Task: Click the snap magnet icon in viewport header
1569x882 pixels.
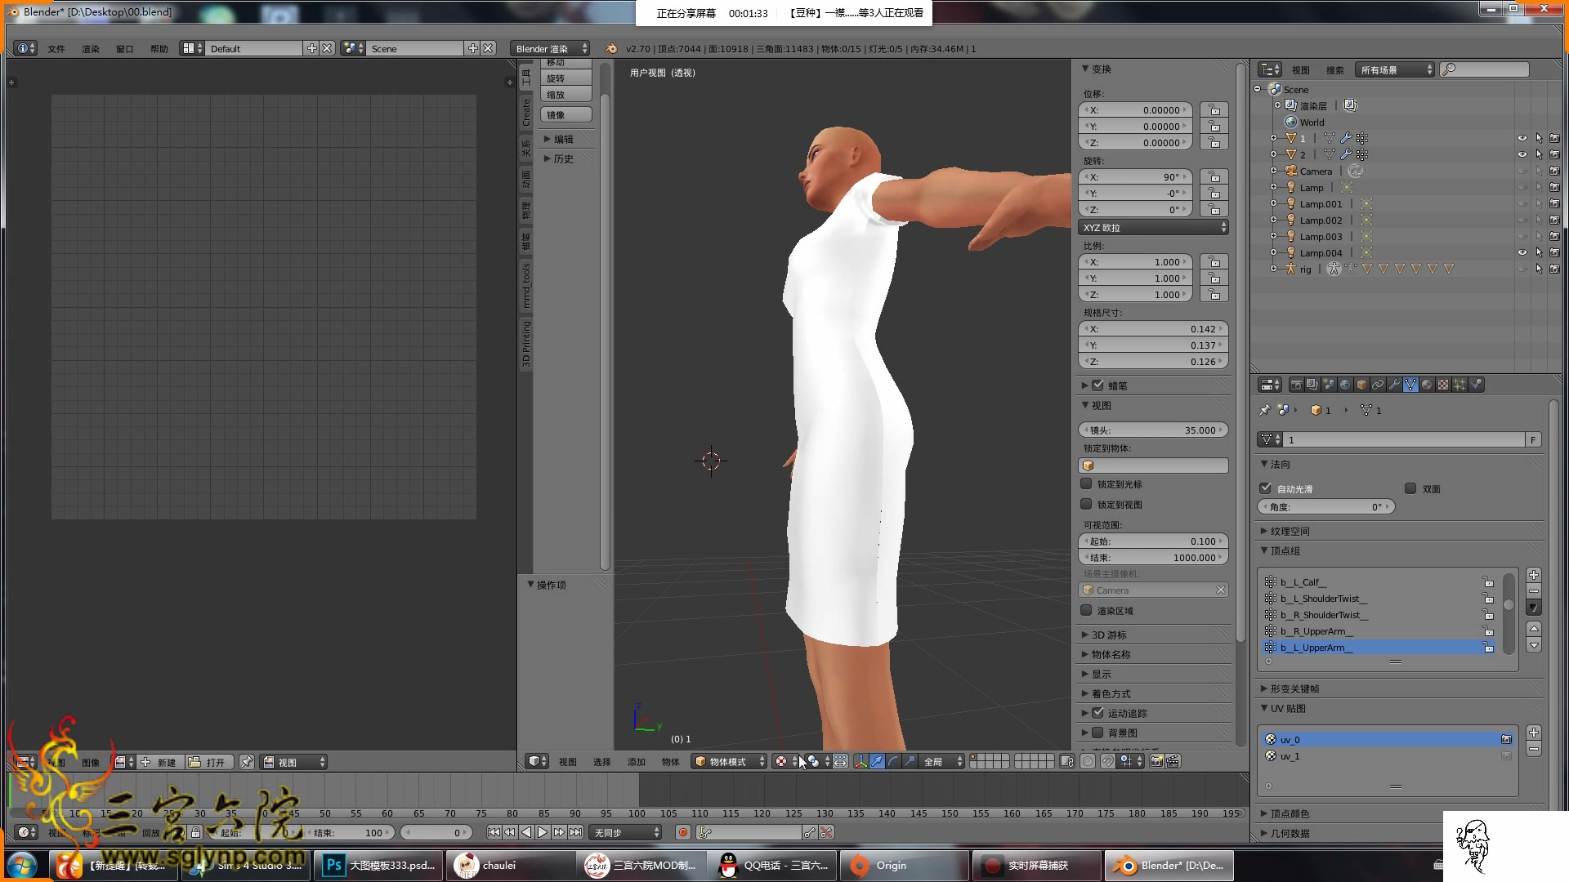Action: tap(1107, 761)
